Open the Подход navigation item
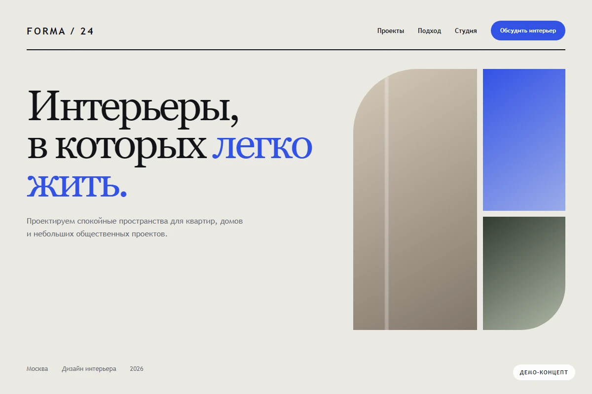 tap(429, 31)
